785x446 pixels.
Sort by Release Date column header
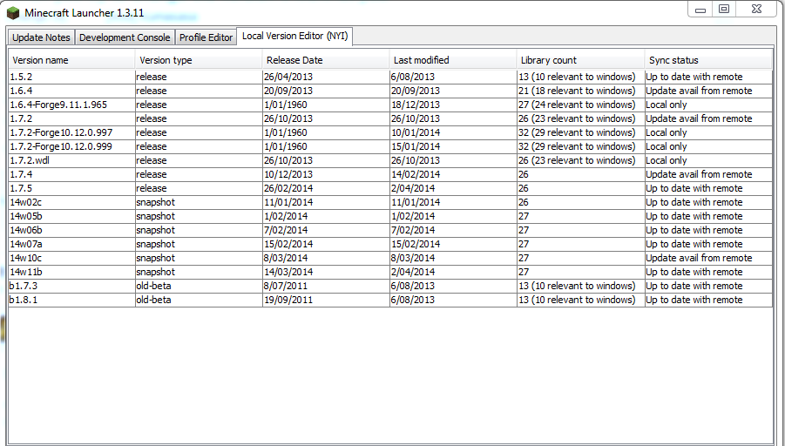(326, 60)
